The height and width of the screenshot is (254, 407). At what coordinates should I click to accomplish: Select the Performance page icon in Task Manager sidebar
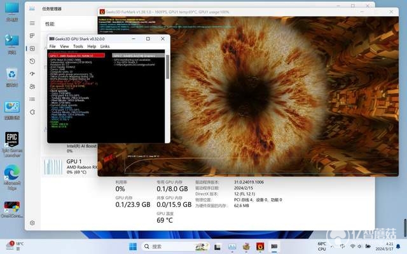(x=32, y=48)
